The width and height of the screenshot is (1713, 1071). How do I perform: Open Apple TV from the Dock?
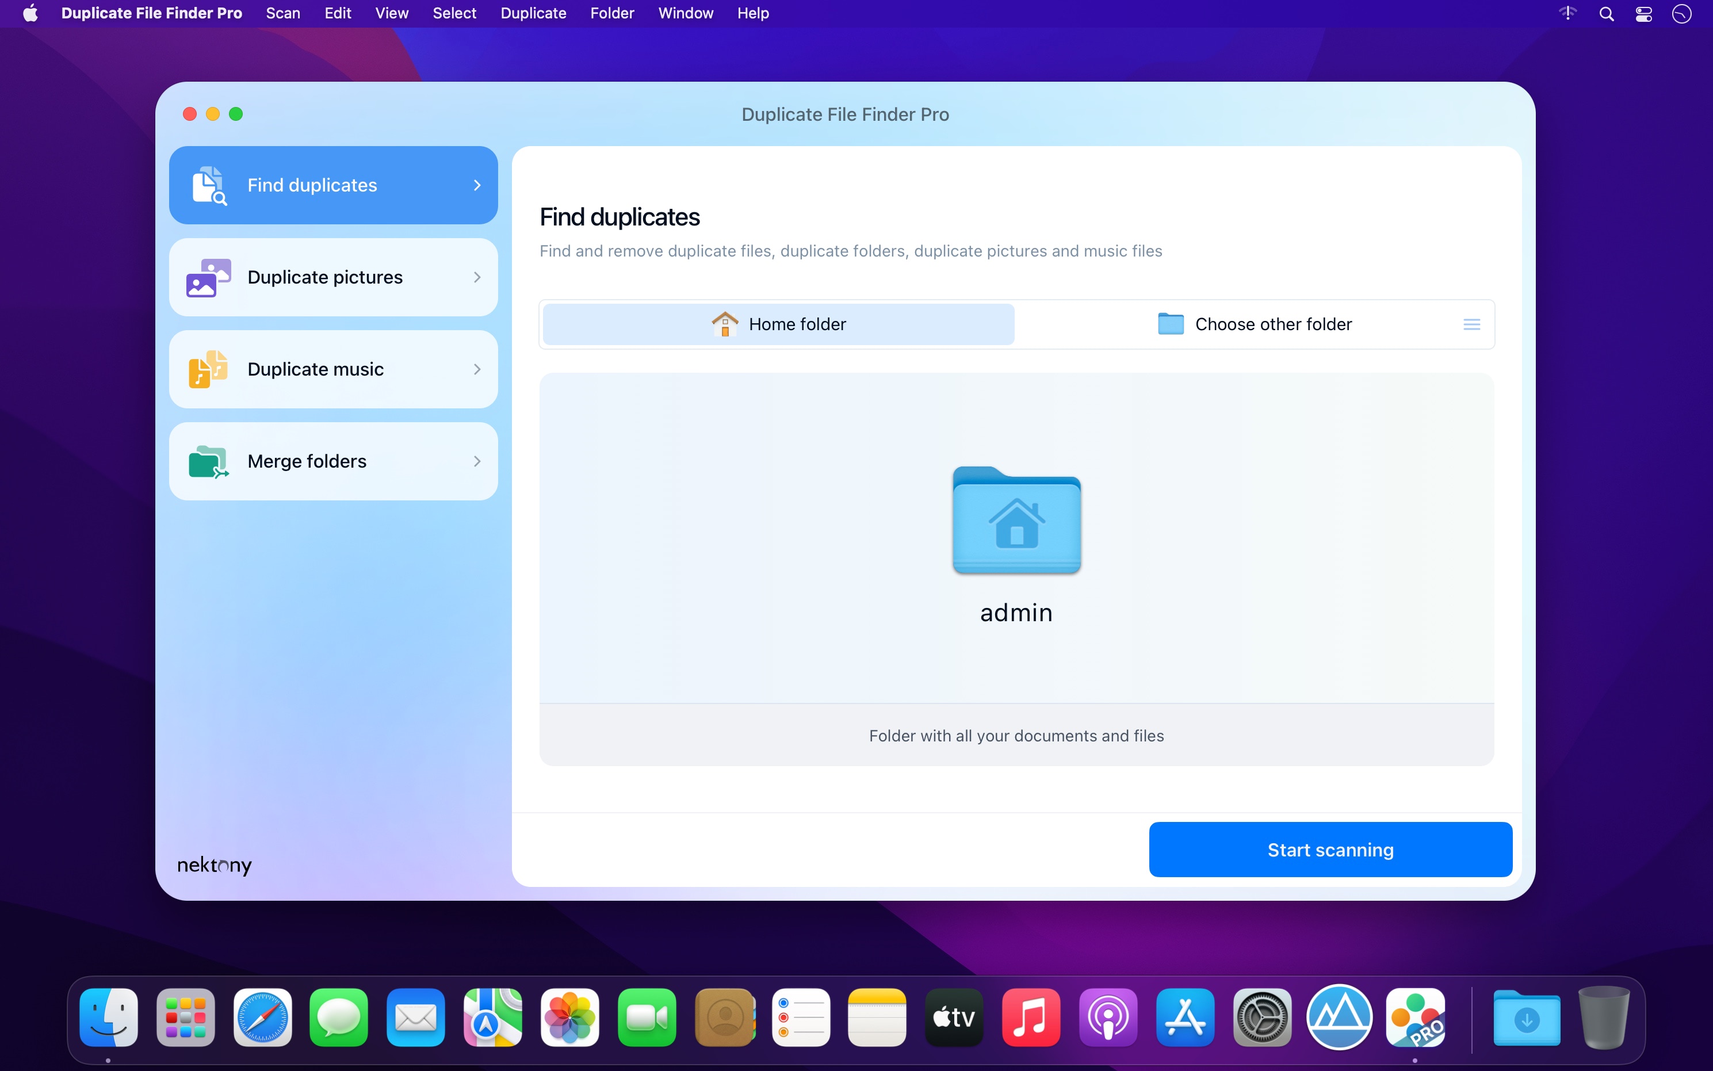954,1017
